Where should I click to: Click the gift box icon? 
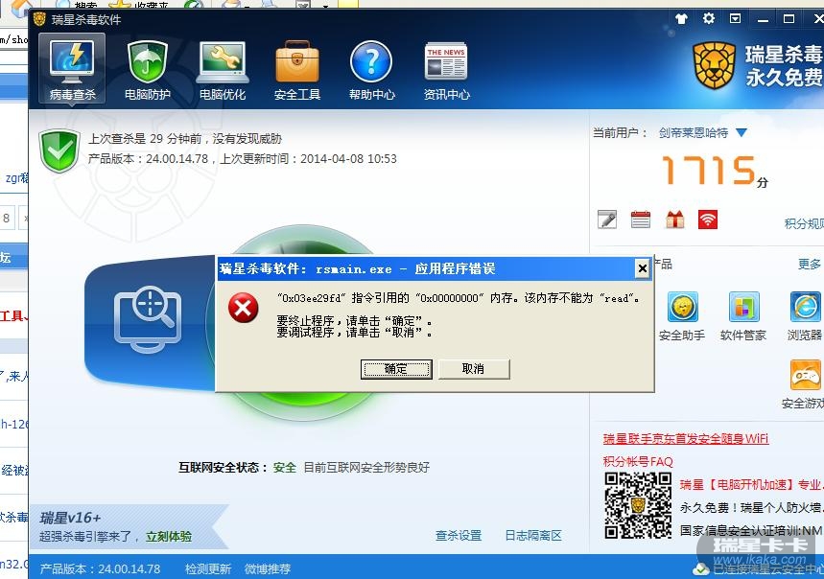674,220
